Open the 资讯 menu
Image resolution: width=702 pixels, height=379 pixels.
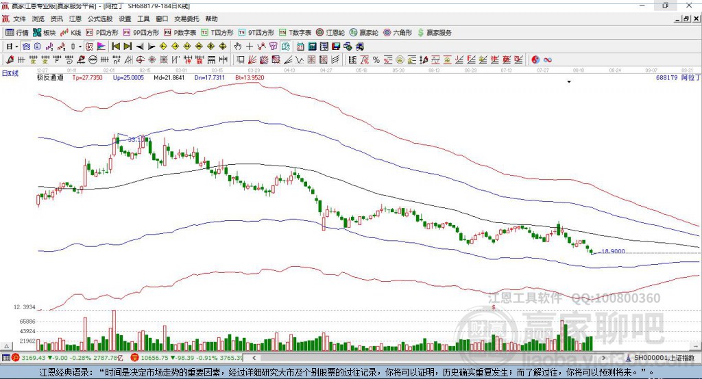coord(56,18)
